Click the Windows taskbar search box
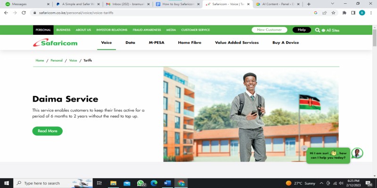Image resolution: width=377 pixels, height=188 pixels. point(53,183)
